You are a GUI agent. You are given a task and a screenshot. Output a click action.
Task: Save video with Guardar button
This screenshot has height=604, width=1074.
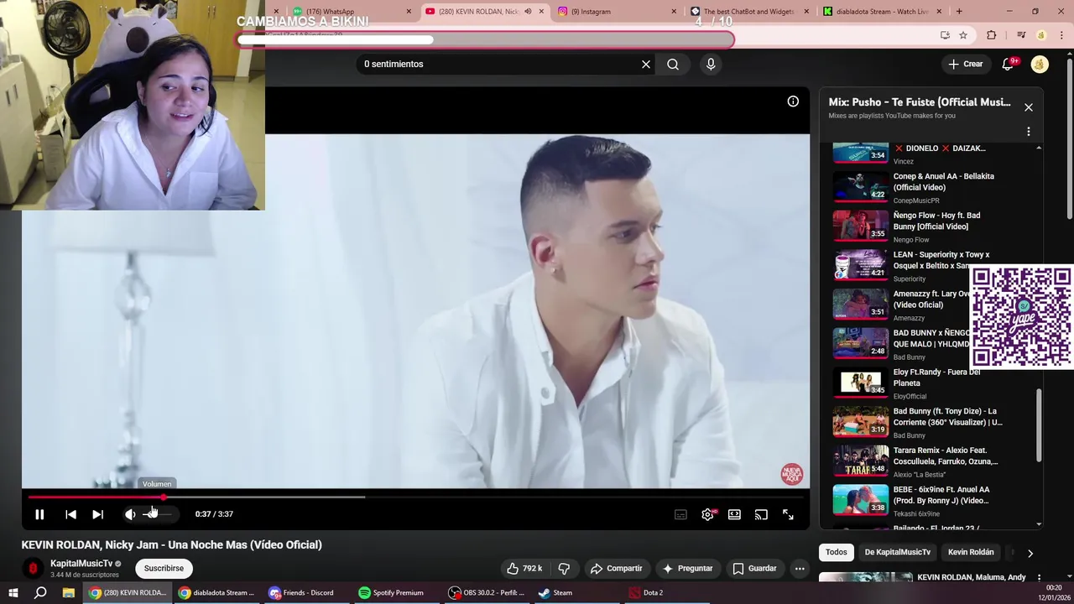(x=754, y=569)
